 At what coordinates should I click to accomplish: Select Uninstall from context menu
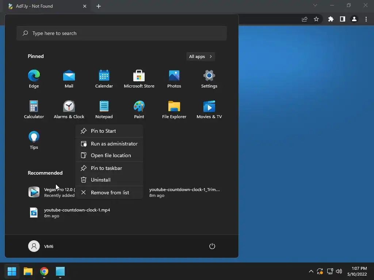pos(109,180)
